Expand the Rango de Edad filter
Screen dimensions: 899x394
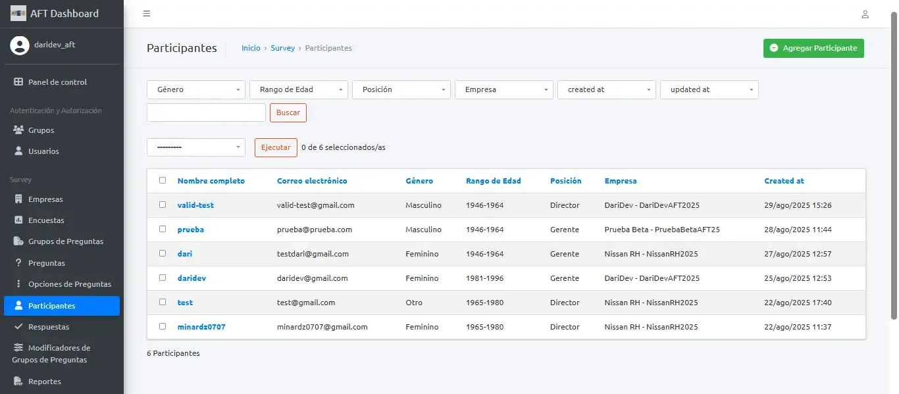coord(298,89)
